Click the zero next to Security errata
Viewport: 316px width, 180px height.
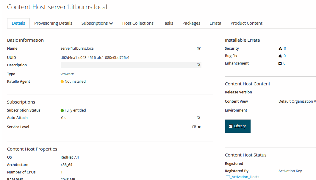pos(285,48)
